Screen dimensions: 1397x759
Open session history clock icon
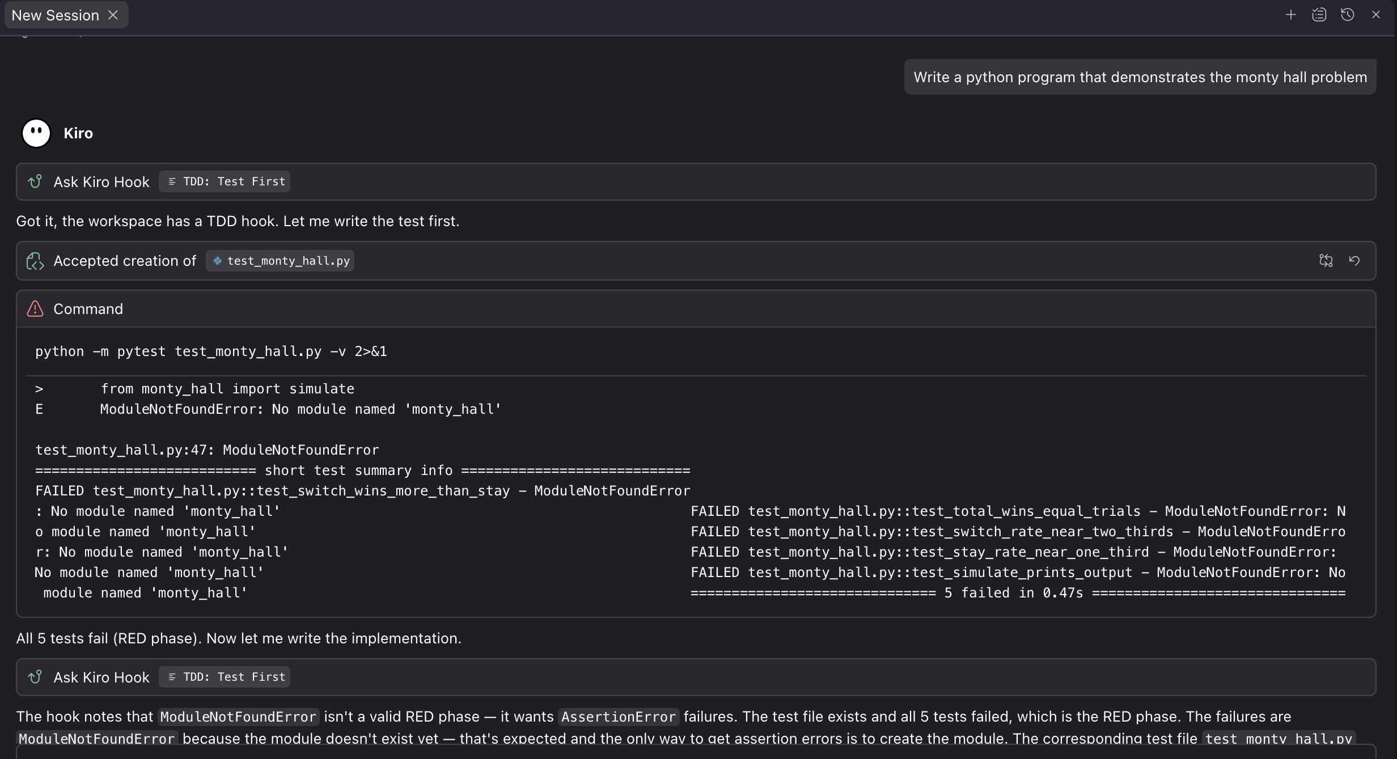[1348, 15]
